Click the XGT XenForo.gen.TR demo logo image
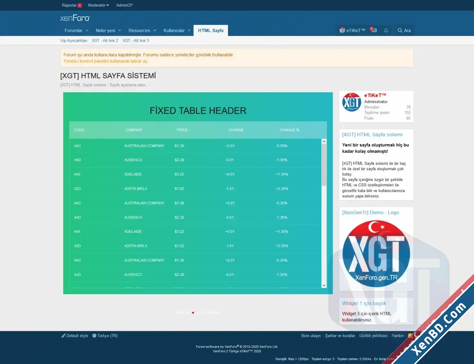Image resolution: width=474 pixels, height=364 pixels. (376, 254)
